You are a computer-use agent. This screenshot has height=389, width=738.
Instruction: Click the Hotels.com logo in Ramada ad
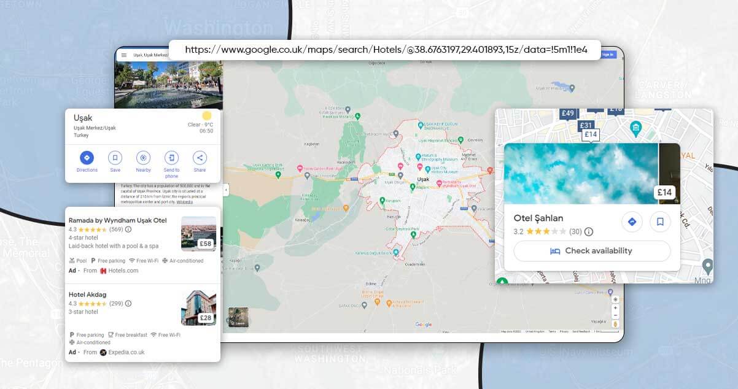103,271
